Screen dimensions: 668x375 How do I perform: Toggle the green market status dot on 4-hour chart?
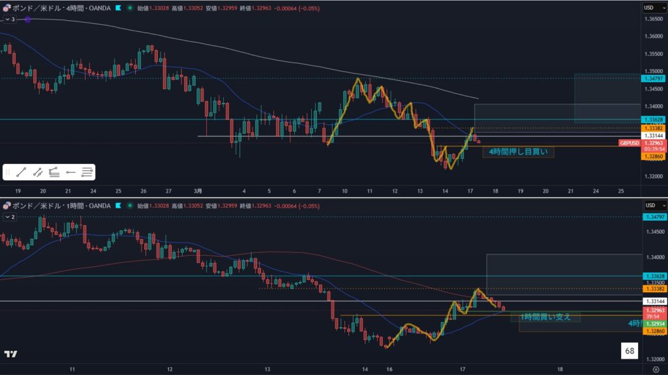point(130,8)
